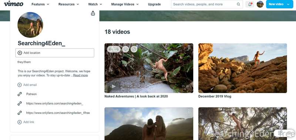Click the reorder arrows on first video
This screenshot has width=296, height=140.
[x=114, y=49]
